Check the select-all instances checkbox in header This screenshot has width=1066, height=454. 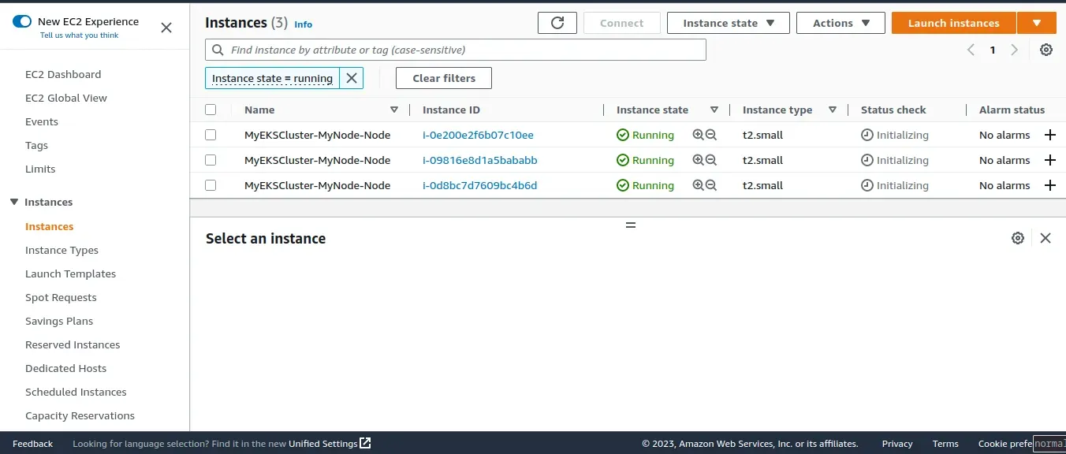211,110
